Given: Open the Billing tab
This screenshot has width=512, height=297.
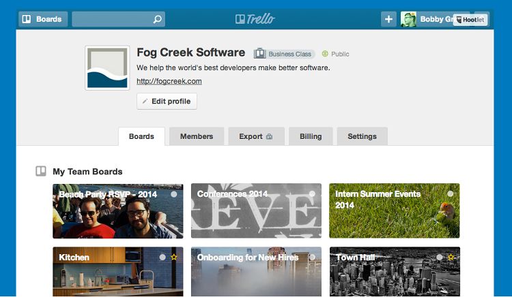Looking at the screenshot, I should pos(311,136).
